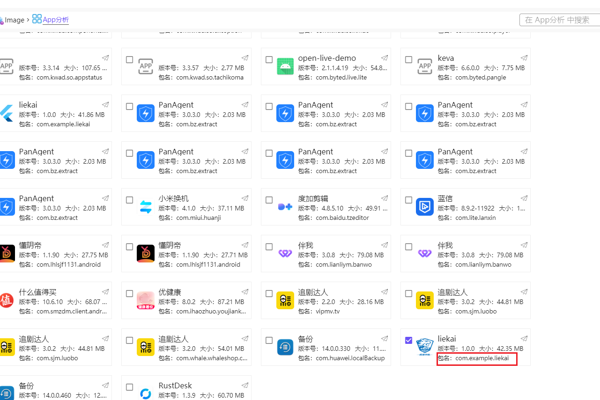This screenshot has width=600, height=400.
Task: Check the 优健康 app checkbox
Action: (130, 294)
